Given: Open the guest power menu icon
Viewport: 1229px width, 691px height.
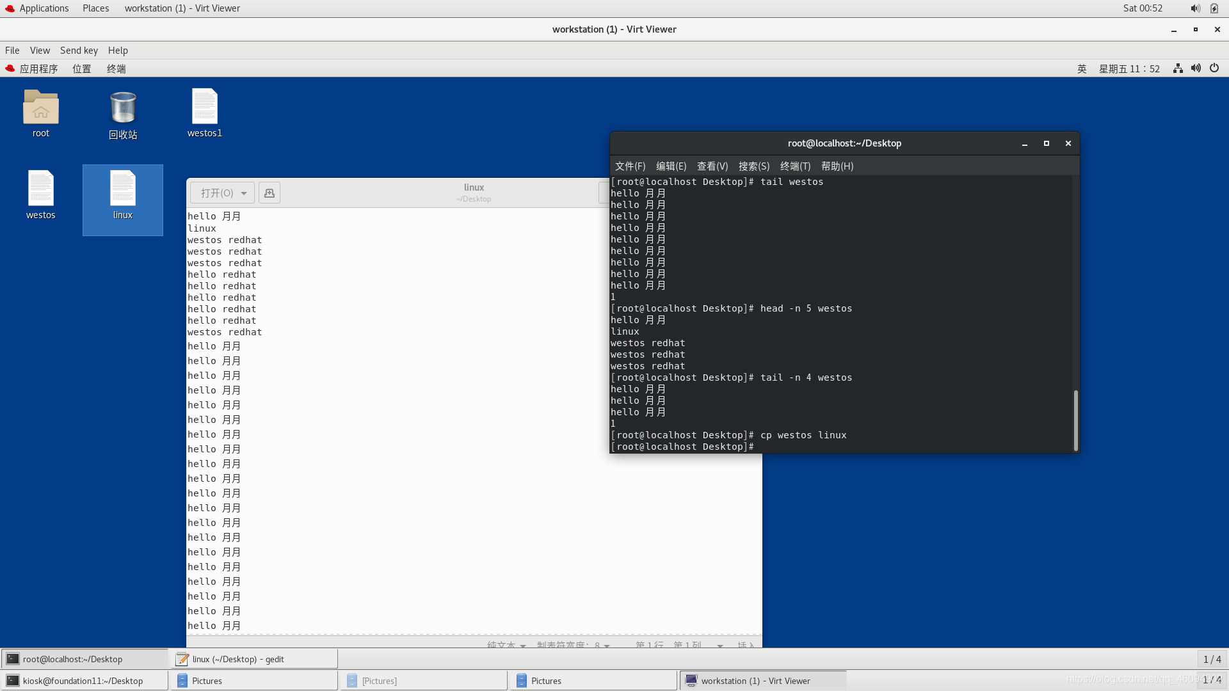Looking at the screenshot, I should 1214,68.
